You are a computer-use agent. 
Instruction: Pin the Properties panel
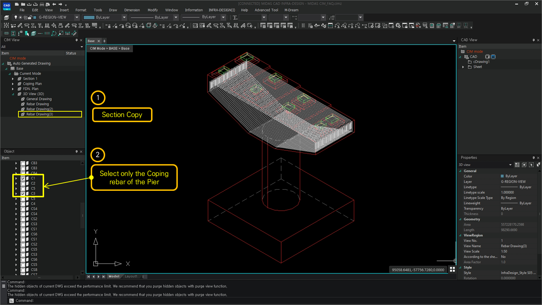(x=533, y=158)
